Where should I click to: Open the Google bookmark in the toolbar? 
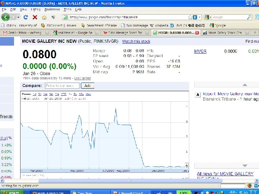[x=218, y=26]
